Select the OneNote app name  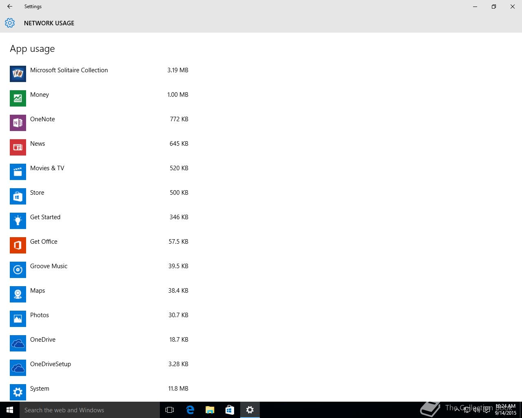(42, 119)
